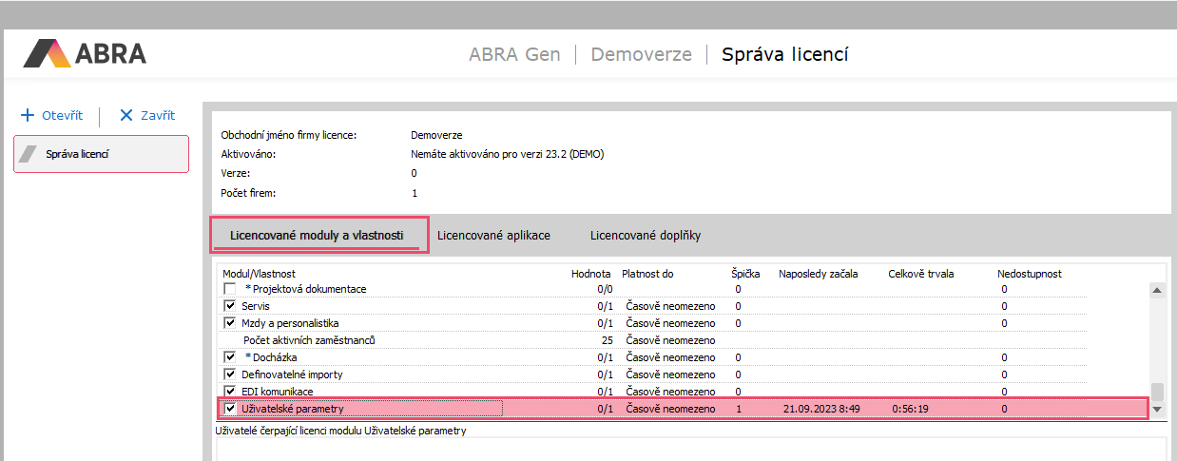Toggle the EDI komunikace checkbox
Screen dimensions: 1177x461
pyautogui.click(x=229, y=392)
